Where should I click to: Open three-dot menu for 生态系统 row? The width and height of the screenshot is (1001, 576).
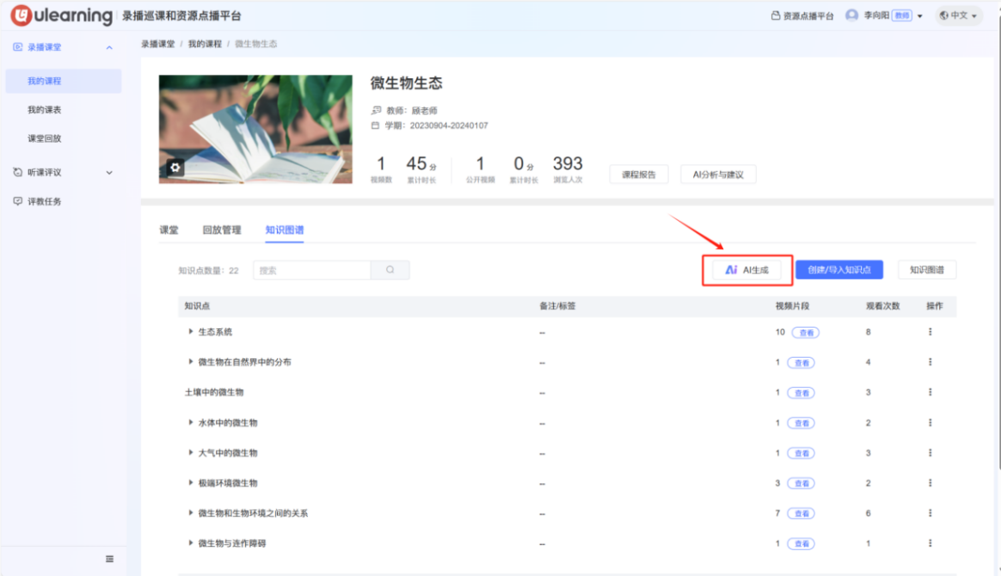(930, 332)
